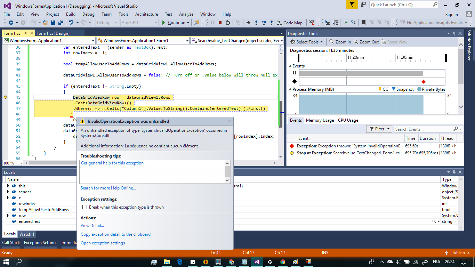The image size is (475, 267).
Task: Restart debugging with the circular arrow icon
Action: tap(228, 23)
